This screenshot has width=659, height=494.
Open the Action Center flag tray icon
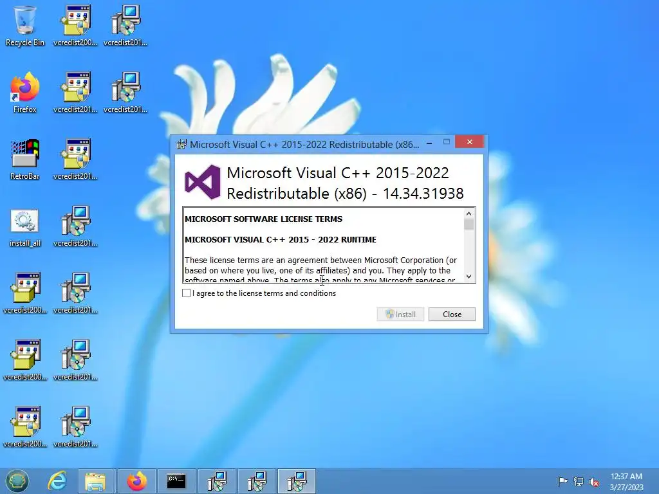point(562,481)
